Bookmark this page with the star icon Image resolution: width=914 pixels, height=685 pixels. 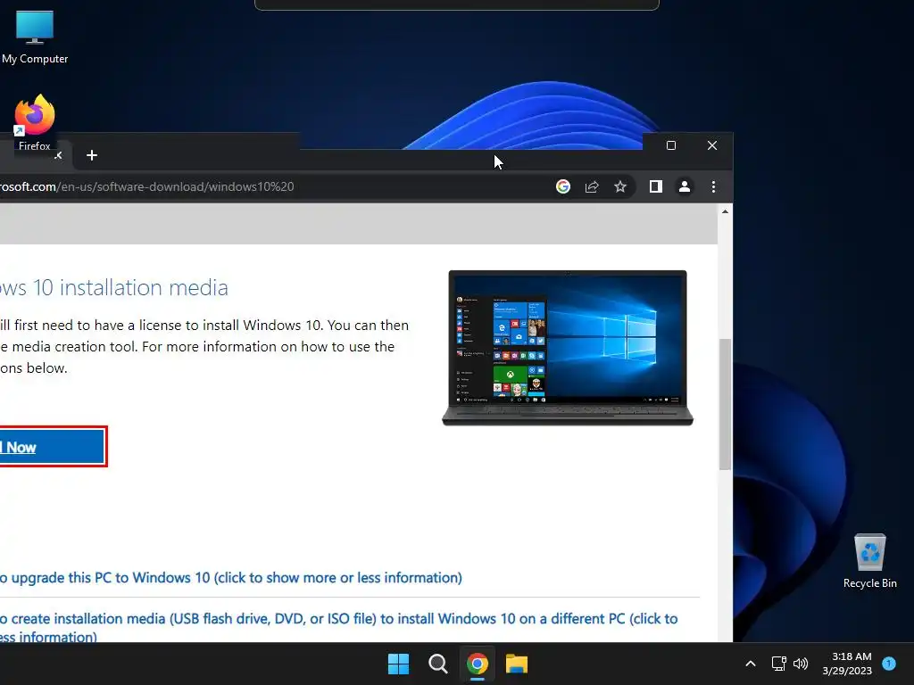[620, 186]
